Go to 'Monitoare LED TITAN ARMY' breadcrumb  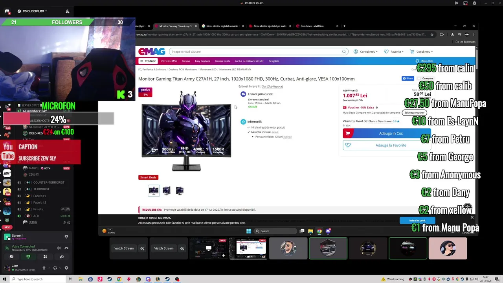coord(235,70)
